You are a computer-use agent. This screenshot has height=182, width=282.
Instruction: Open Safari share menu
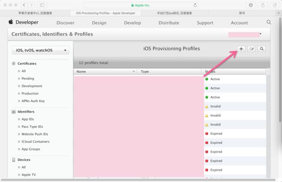(263, 5)
